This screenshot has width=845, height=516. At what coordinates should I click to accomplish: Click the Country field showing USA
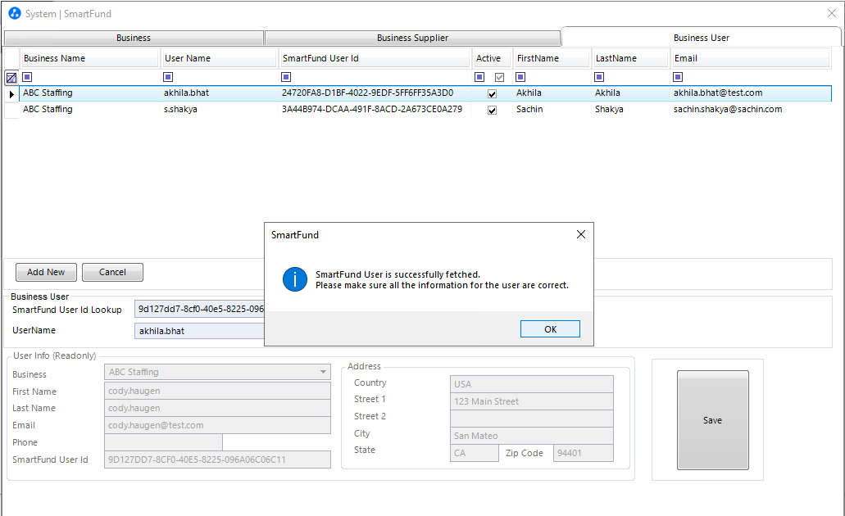(x=531, y=384)
